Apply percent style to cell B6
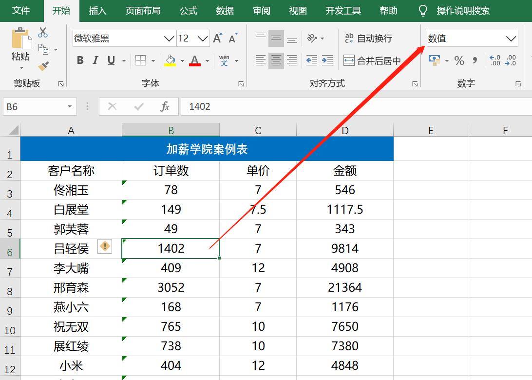Viewport: 532px width, 380px height. [x=458, y=60]
